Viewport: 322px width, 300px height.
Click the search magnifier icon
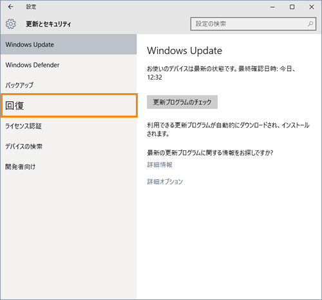[310, 24]
